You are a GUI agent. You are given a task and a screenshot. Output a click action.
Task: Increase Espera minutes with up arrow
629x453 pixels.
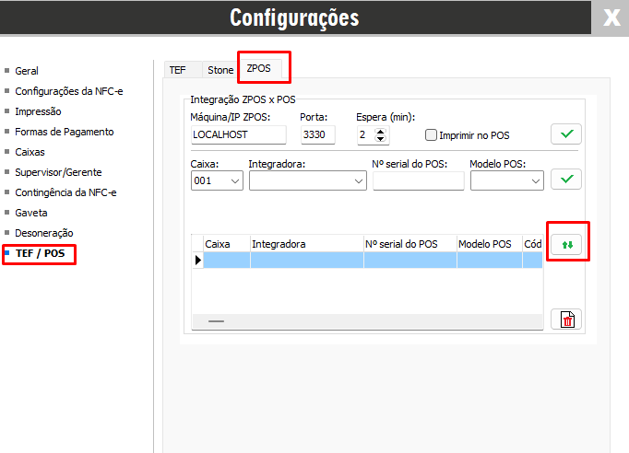382,131
